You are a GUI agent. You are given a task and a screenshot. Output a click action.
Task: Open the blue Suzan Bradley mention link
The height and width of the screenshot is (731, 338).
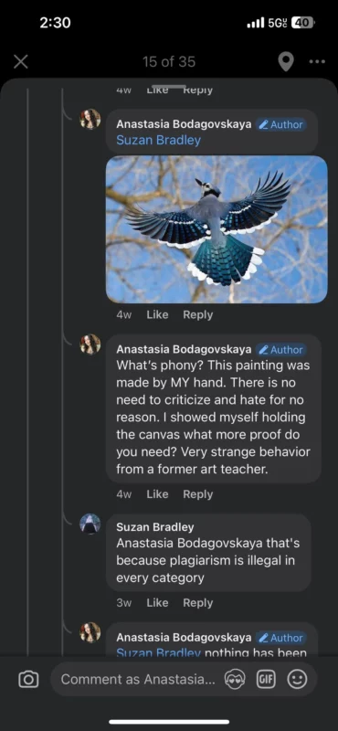coord(159,141)
